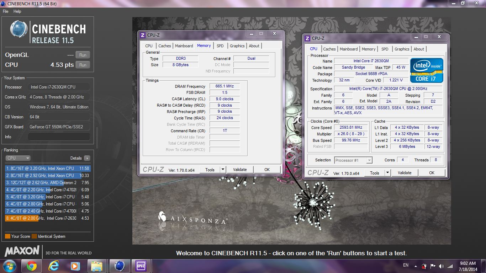Image resolution: width=486 pixels, height=273 pixels.
Task: Switch to Cinebench in the taskbar
Action: click(x=120, y=266)
